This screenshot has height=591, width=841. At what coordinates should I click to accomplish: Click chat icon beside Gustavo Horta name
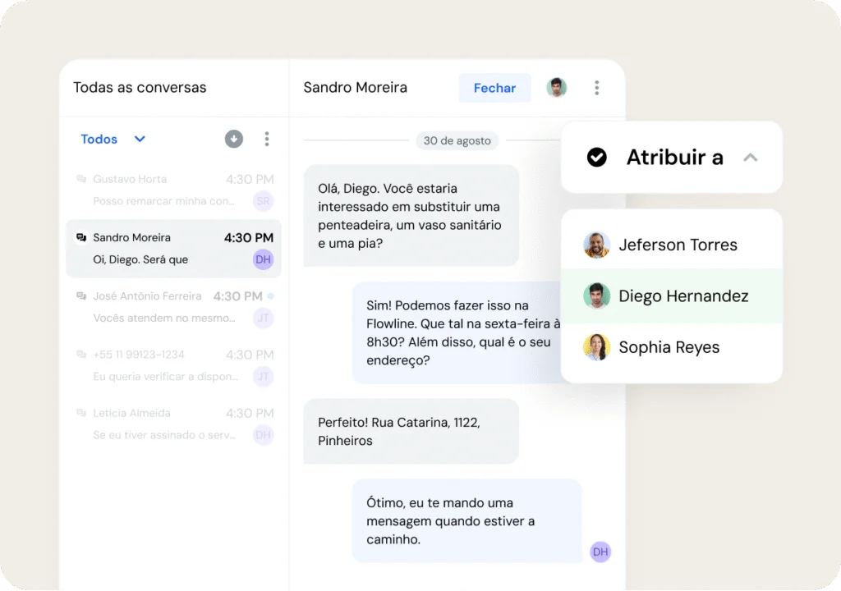click(81, 179)
